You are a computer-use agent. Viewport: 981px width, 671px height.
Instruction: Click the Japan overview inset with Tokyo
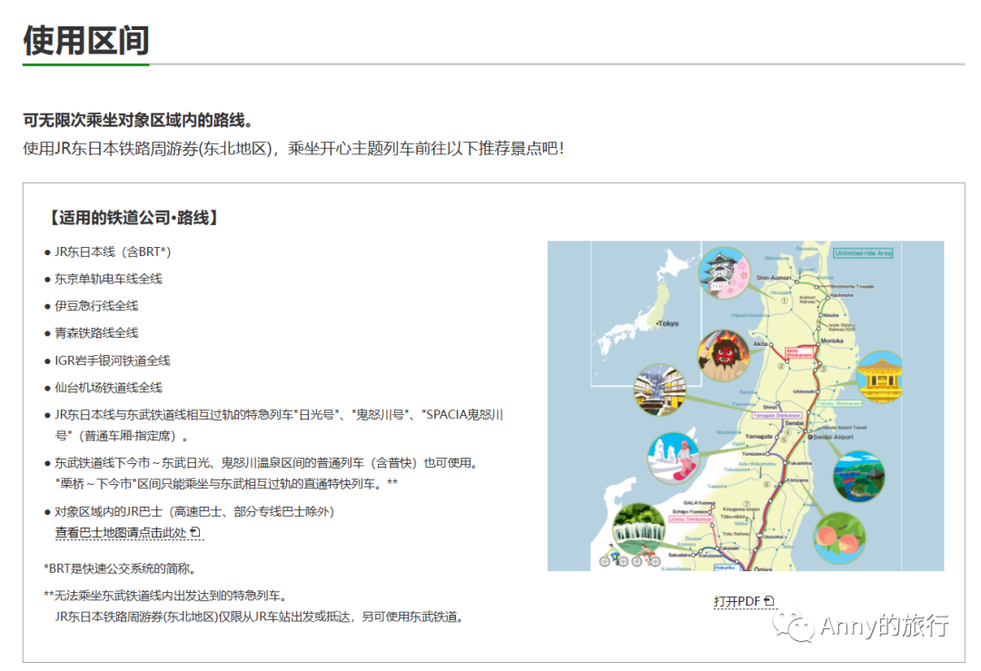click(x=646, y=313)
